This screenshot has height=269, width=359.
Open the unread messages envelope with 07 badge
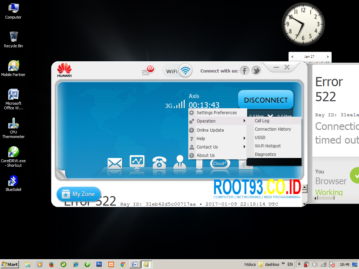pyautogui.click(x=148, y=71)
